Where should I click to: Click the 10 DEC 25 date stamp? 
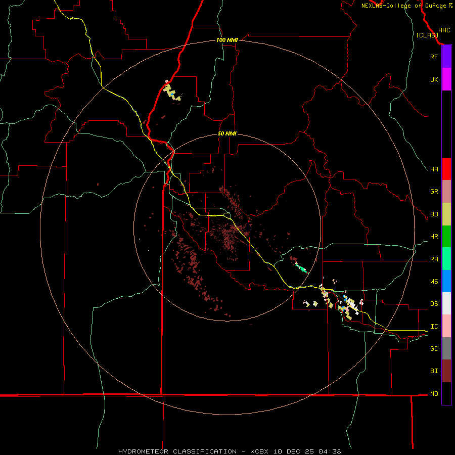(x=294, y=451)
